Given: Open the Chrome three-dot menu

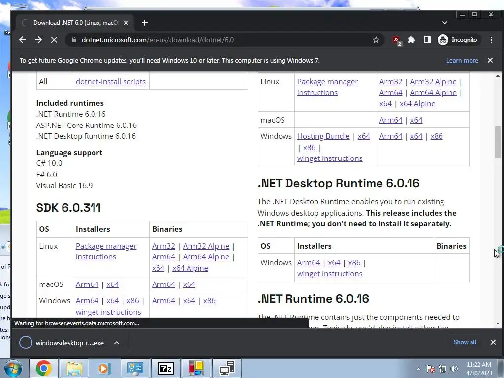Looking at the screenshot, I should pyautogui.click(x=491, y=40).
